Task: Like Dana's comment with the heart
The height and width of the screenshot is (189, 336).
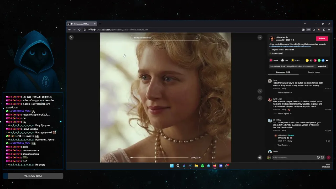Action: [326, 89]
